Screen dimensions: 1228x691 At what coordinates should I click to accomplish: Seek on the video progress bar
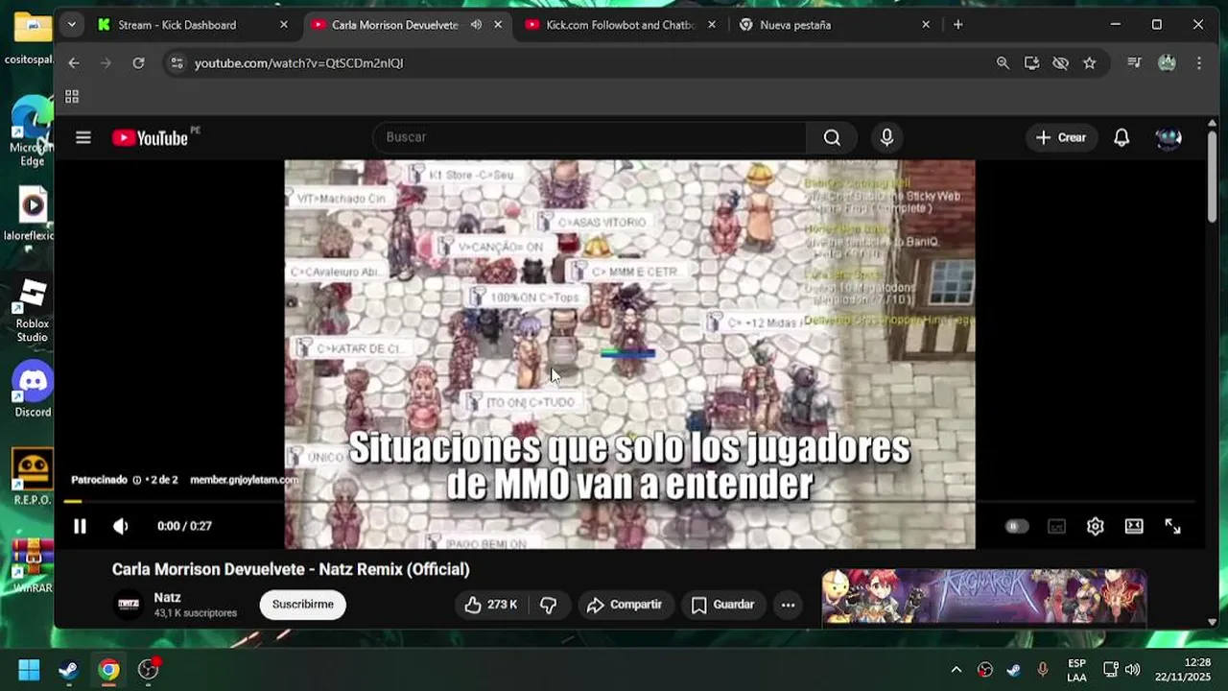click(629, 501)
